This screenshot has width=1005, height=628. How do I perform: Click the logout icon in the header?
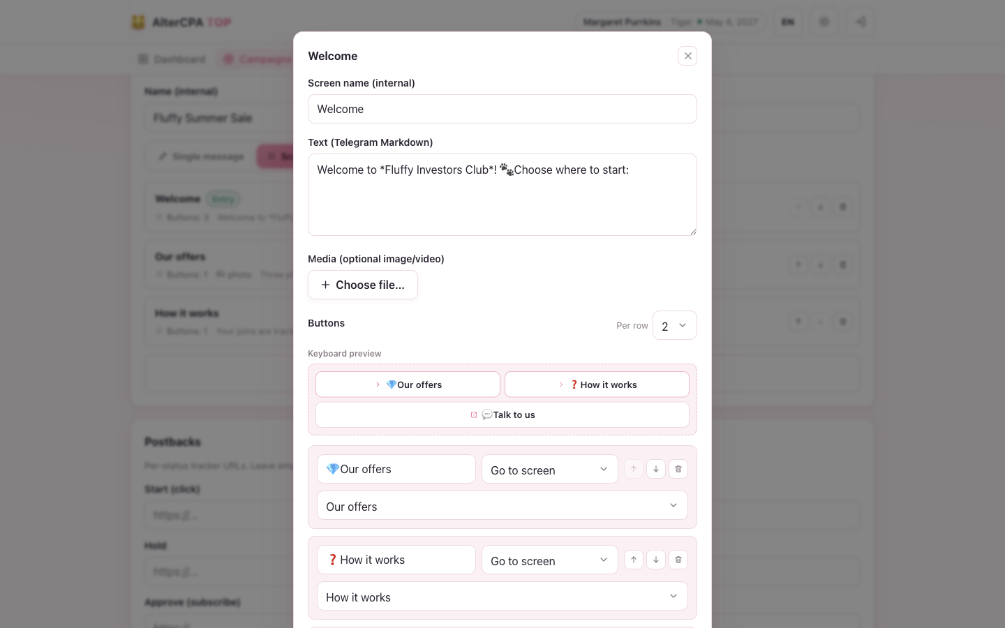coord(861,22)
